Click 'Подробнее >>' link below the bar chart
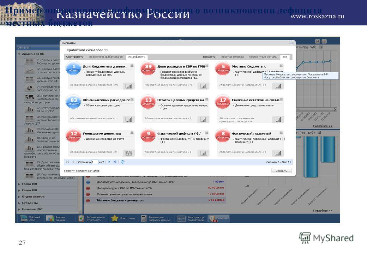The image size is (367, 254). 323,211
